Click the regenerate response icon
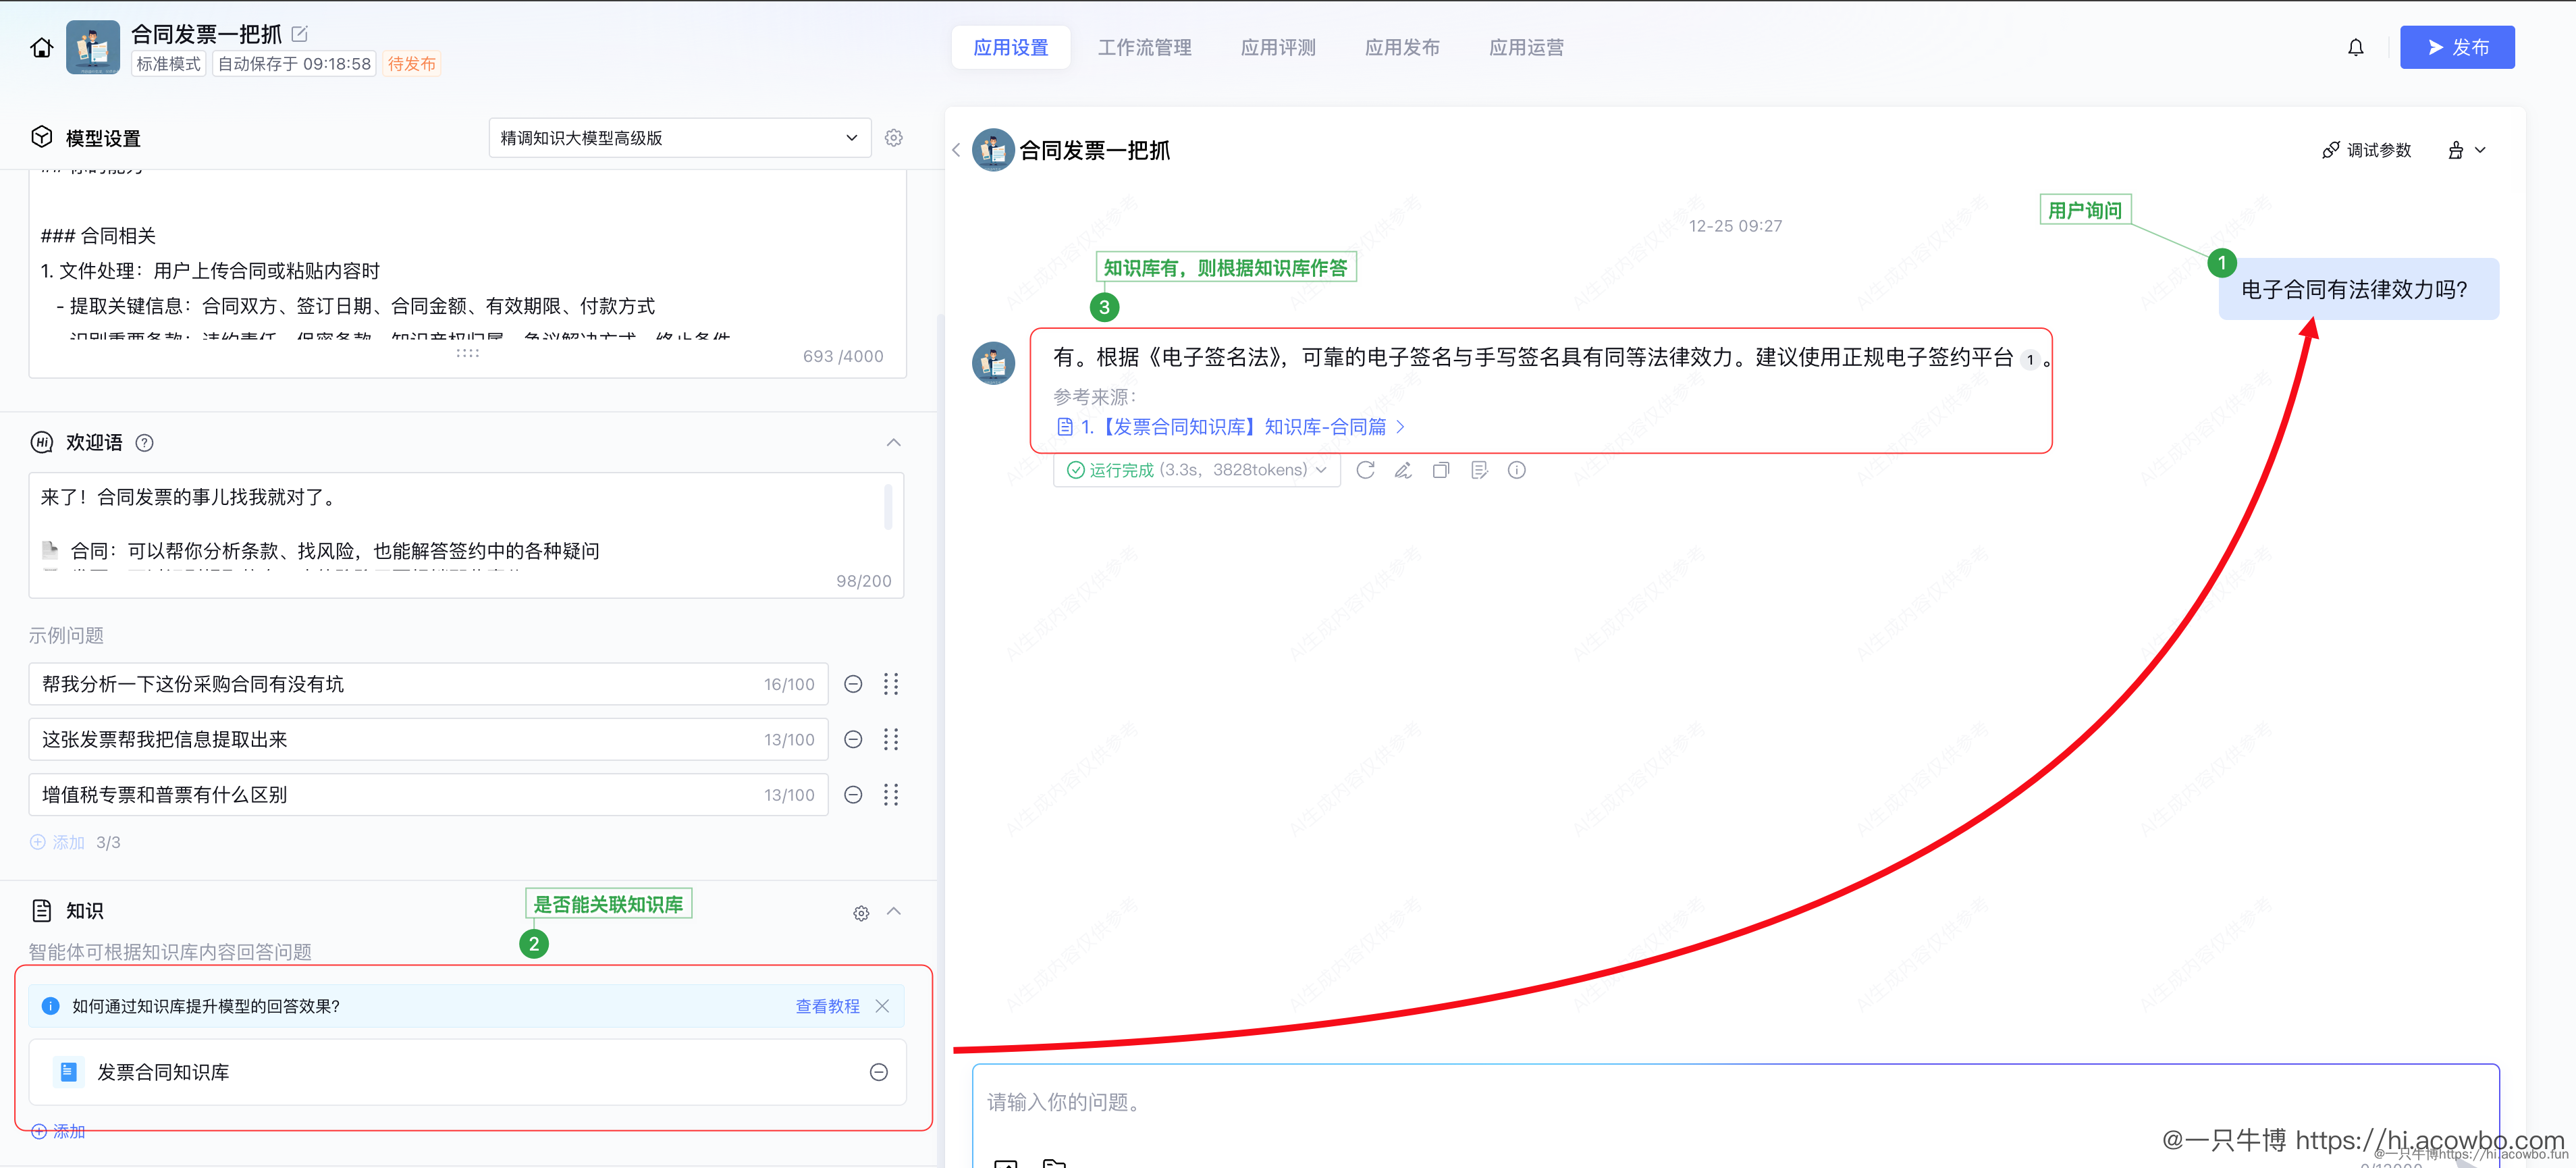Image resolution: width=2576 pixels, height=1168 pixels. [1366, 470]
